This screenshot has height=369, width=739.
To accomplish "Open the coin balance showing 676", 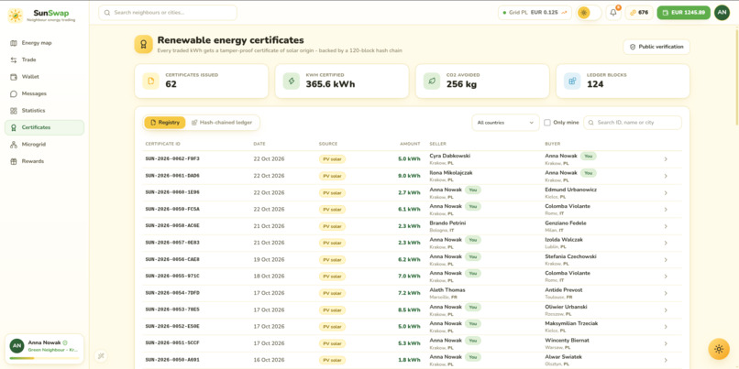I will (639, 13).
